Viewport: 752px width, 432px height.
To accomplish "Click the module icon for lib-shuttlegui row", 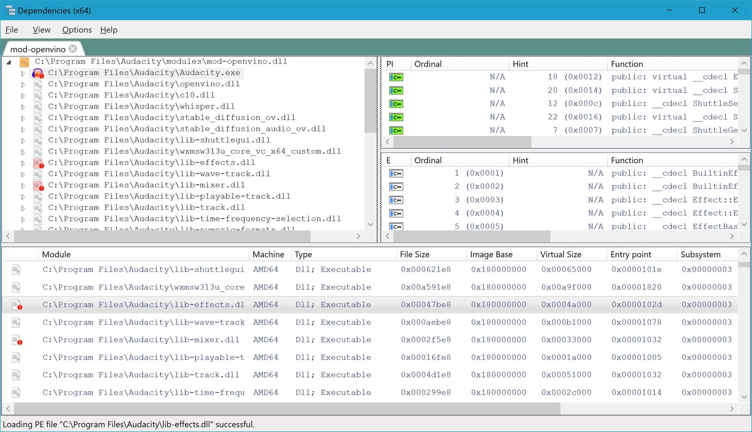I will [x=16, y=269].
